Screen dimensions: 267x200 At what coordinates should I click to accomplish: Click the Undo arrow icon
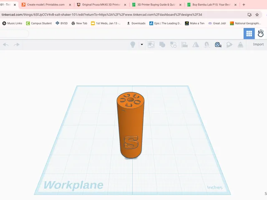click(5, 45)
